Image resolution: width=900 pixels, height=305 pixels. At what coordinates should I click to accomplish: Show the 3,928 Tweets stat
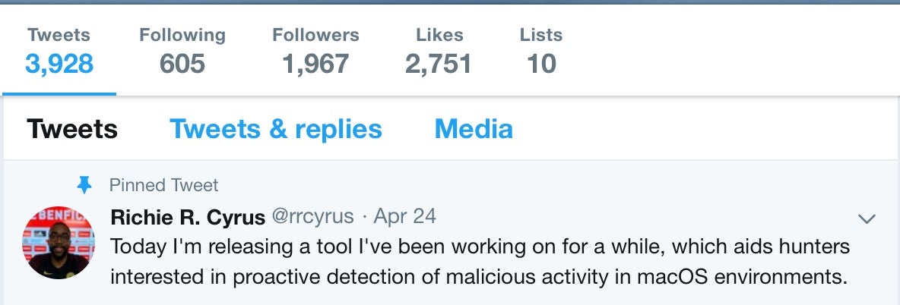coord(59,63)
